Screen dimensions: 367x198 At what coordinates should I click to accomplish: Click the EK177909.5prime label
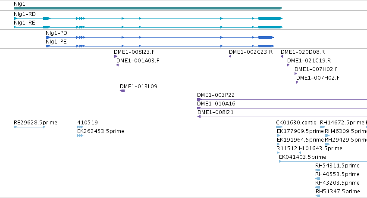click(300, 131)
